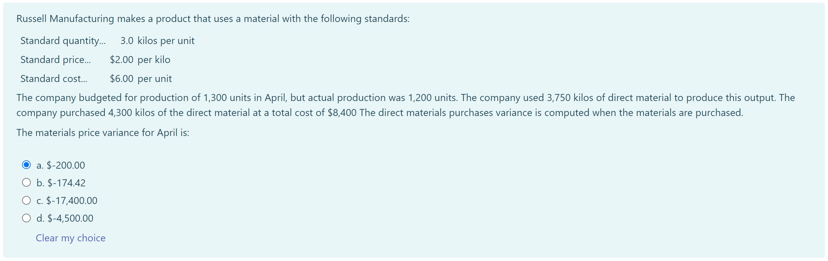Viewport: 828px width, 261px height.
Task: Select answer option d. $-4,500.00
Action: pyautogui.click(x=27, y=218)
